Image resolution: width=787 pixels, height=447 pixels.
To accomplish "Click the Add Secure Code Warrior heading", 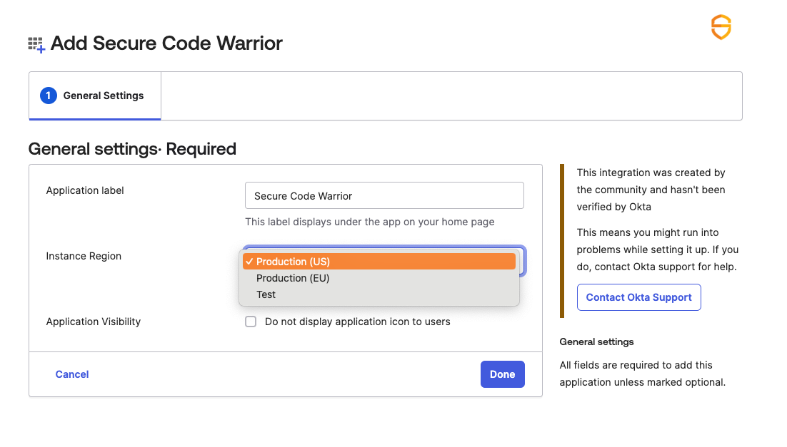I will 166,43.
